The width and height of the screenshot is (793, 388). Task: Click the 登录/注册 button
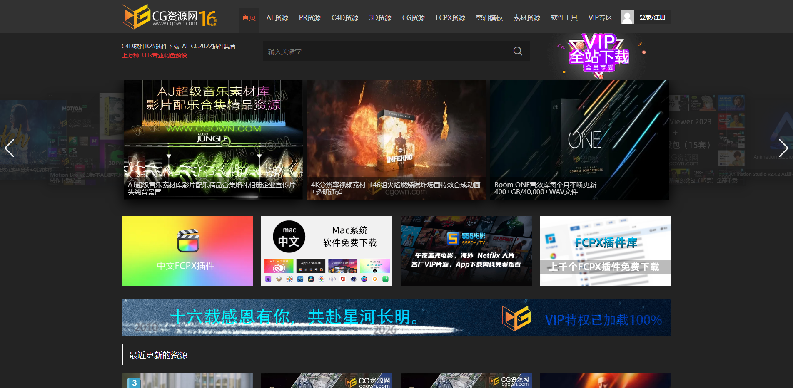652,17
